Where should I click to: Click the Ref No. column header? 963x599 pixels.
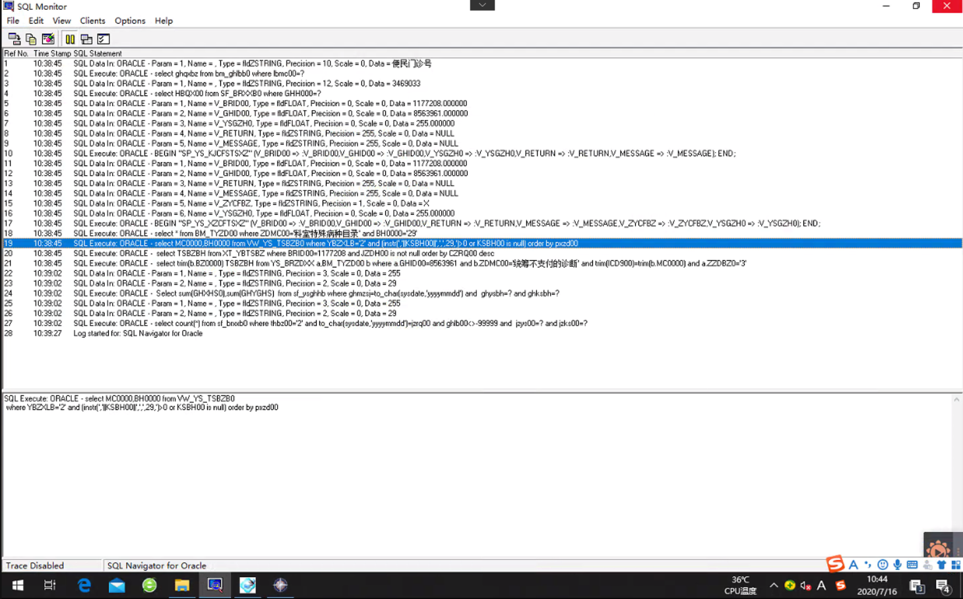[x=16, y=53]
